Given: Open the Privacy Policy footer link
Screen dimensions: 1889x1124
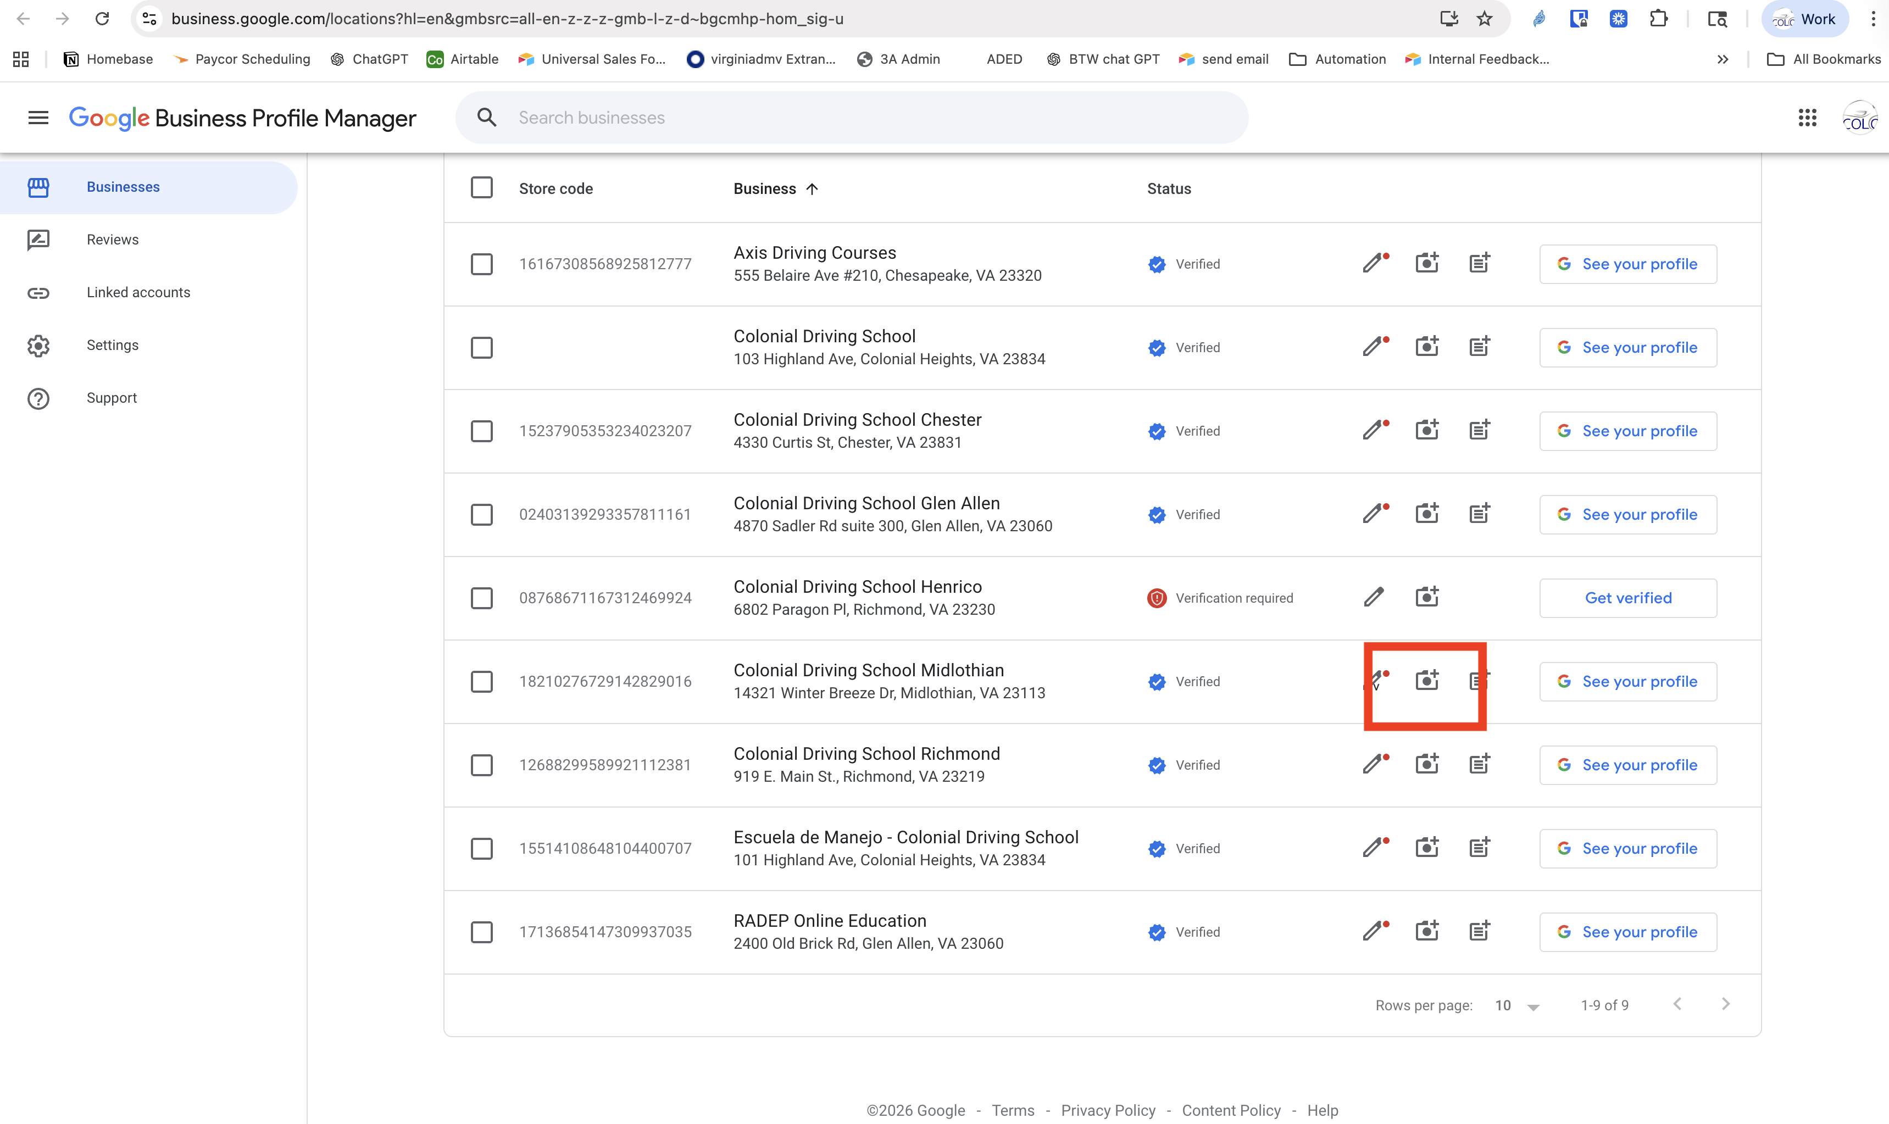Looking at the screenshot, I should [1108, 1110].
